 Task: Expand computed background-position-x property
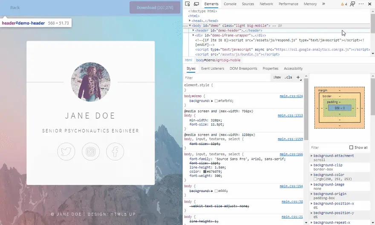point(312,204)
